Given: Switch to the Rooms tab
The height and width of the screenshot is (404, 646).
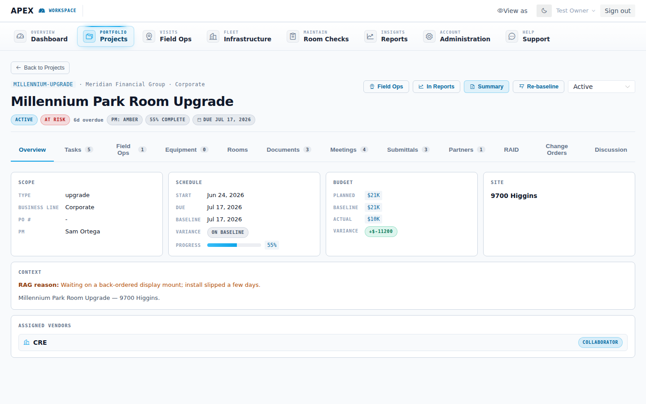Looking at the screenshot, I should click(237, 150).
